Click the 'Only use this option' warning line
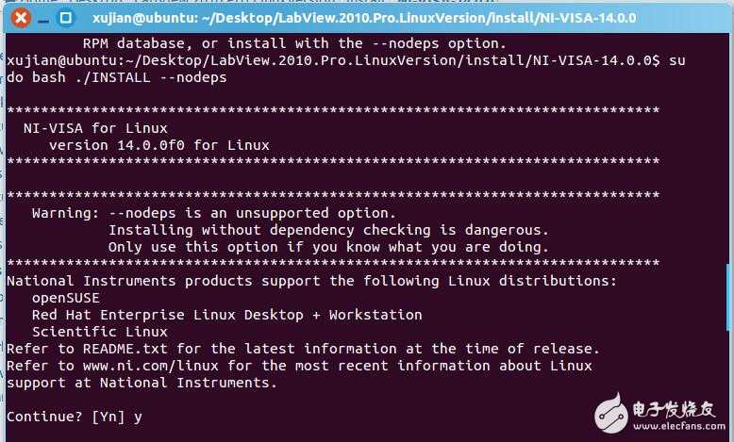Image resolution: width=734 pixels, height=442 pixels. (327, 247)
